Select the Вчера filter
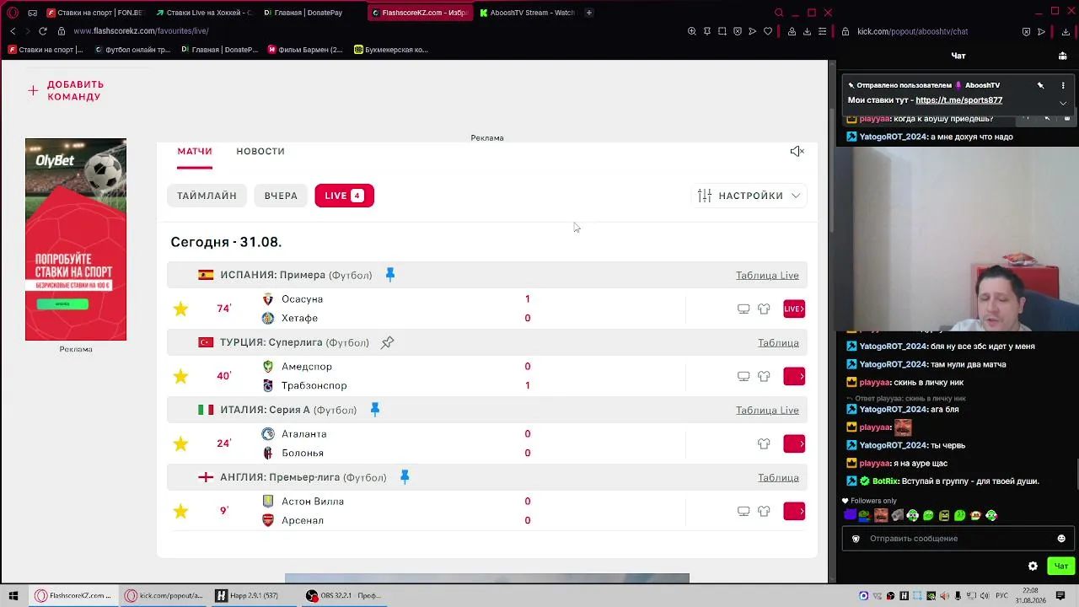 point(281,196)
